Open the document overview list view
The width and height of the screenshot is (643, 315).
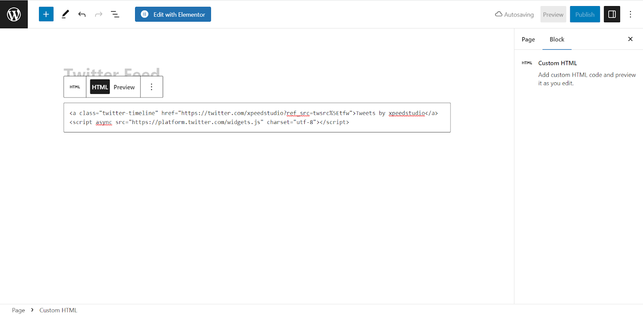click(115, 14)
